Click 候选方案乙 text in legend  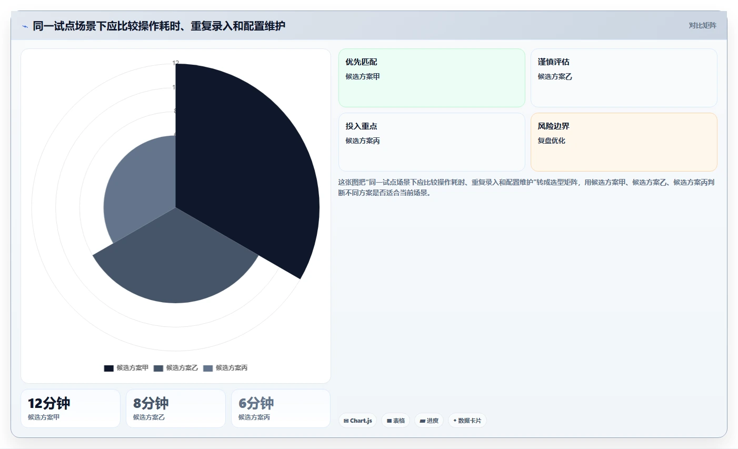pyautogui.click(x=182, y=368)
